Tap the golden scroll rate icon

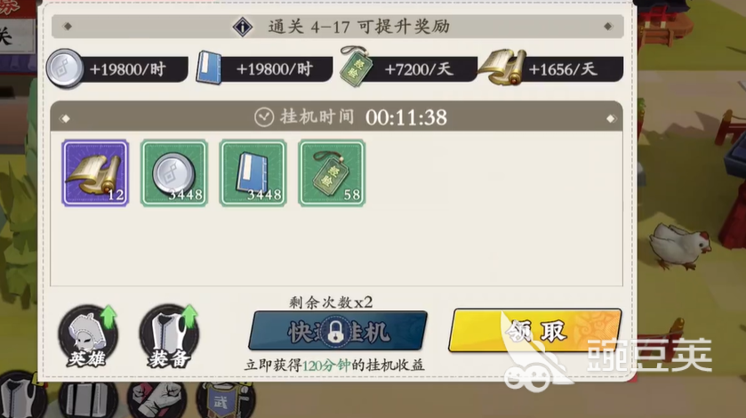502,67
